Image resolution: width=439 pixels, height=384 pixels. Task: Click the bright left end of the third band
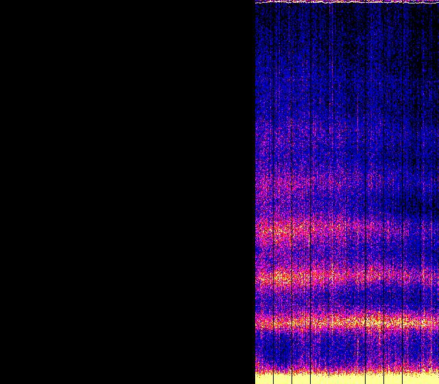(x=271, y=230)
